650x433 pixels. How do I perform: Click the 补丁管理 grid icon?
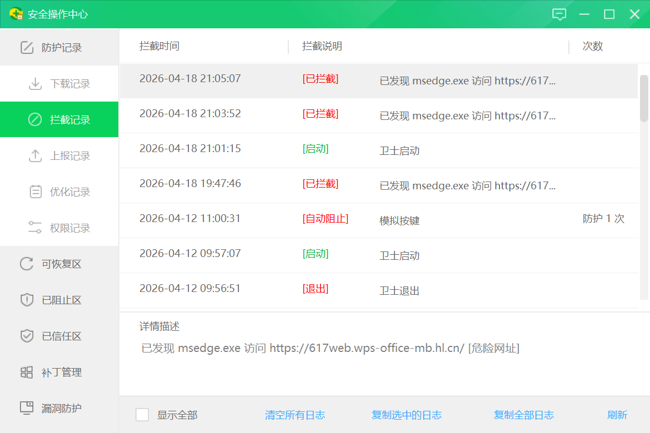click(27, 372)
